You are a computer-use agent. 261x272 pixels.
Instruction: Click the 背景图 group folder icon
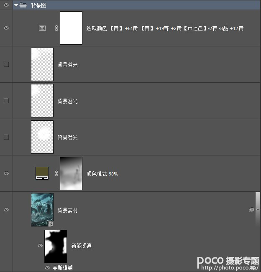23,5
